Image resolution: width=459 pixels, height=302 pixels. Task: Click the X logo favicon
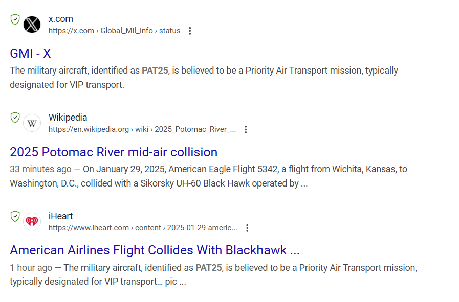click(x=32, y=25)
